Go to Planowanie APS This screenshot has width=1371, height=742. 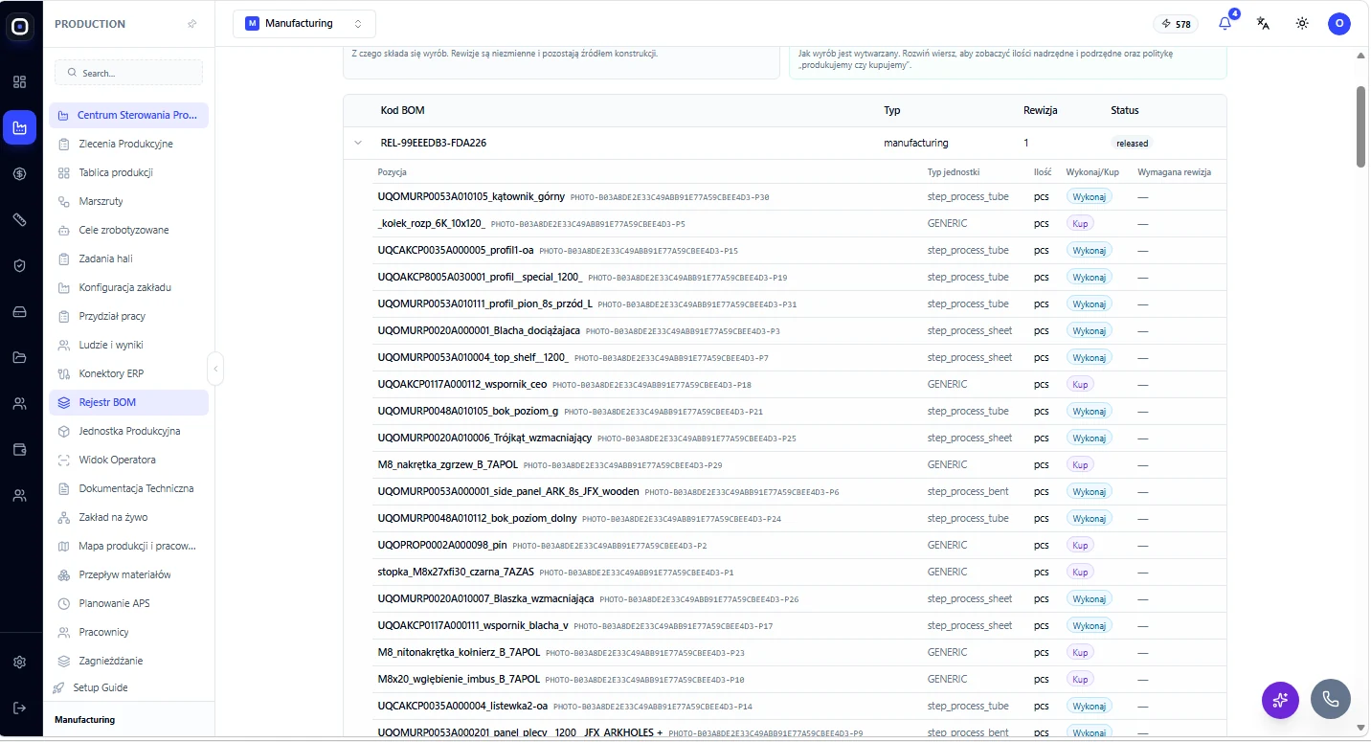[x=128, y=604]
